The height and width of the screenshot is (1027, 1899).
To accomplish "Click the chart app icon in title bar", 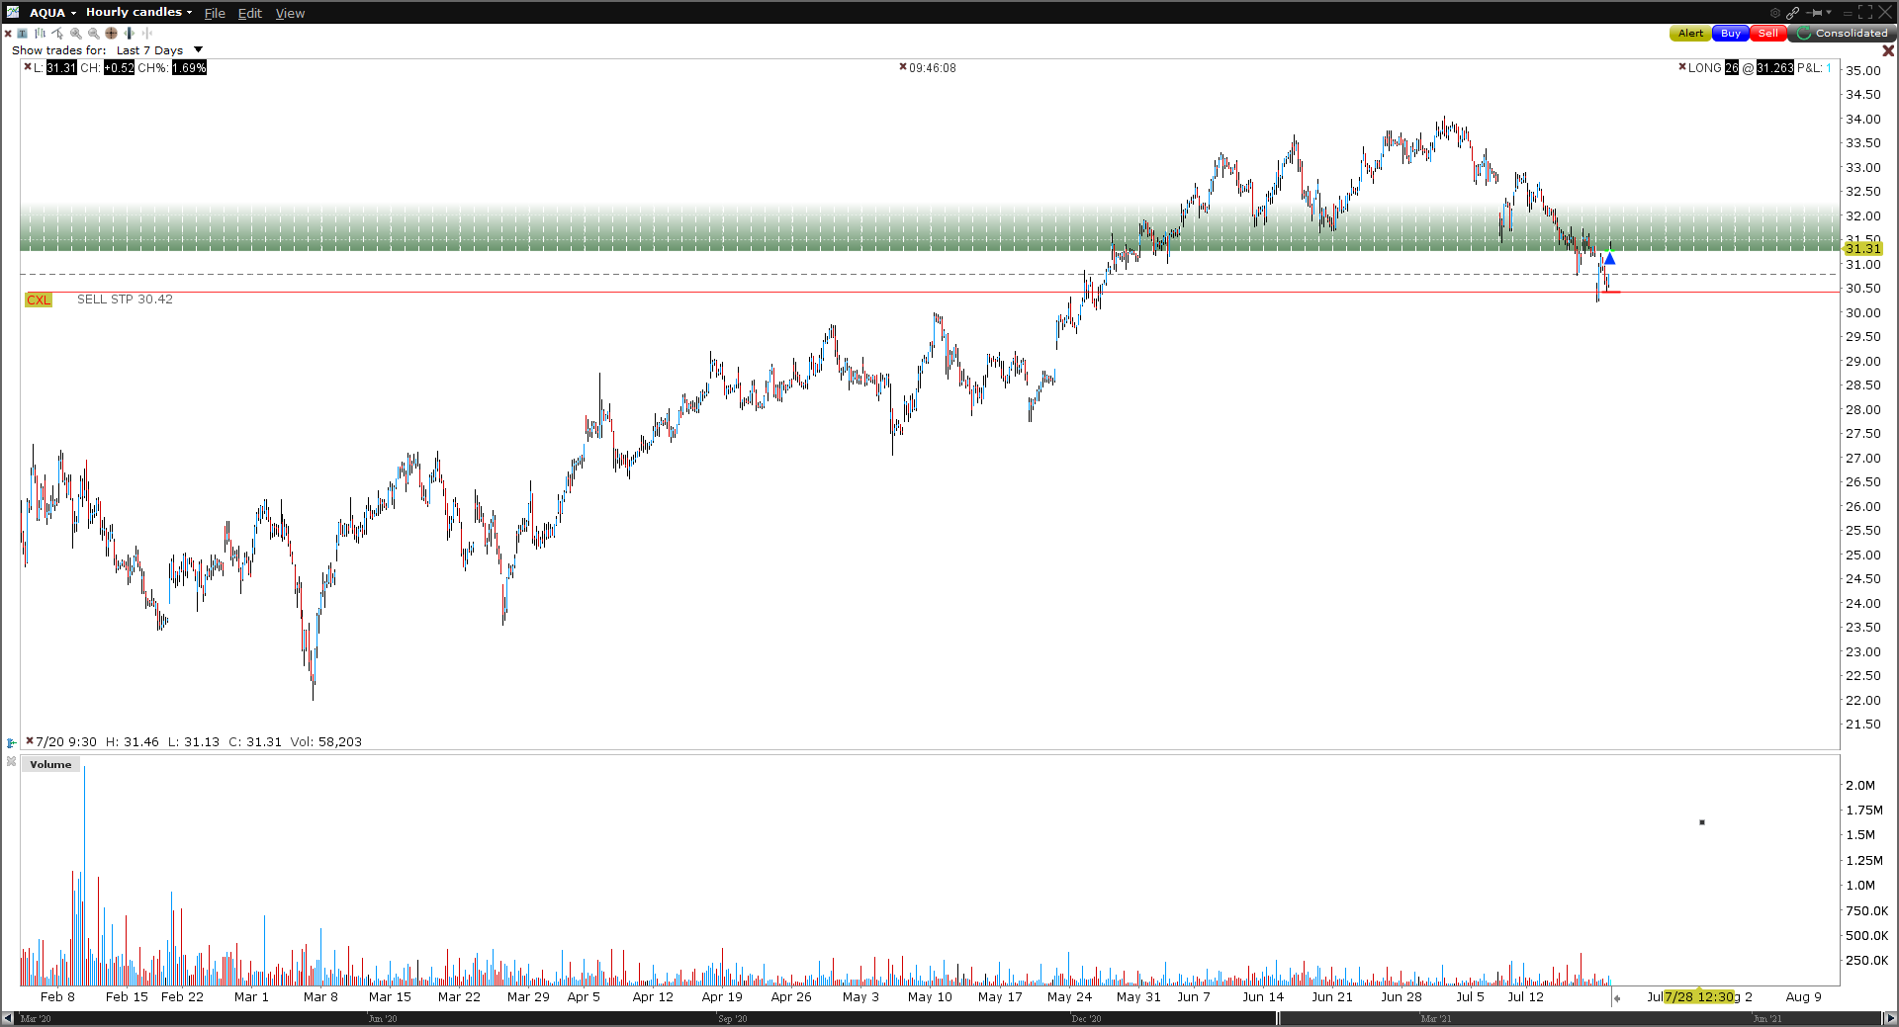I will (12, 12).
